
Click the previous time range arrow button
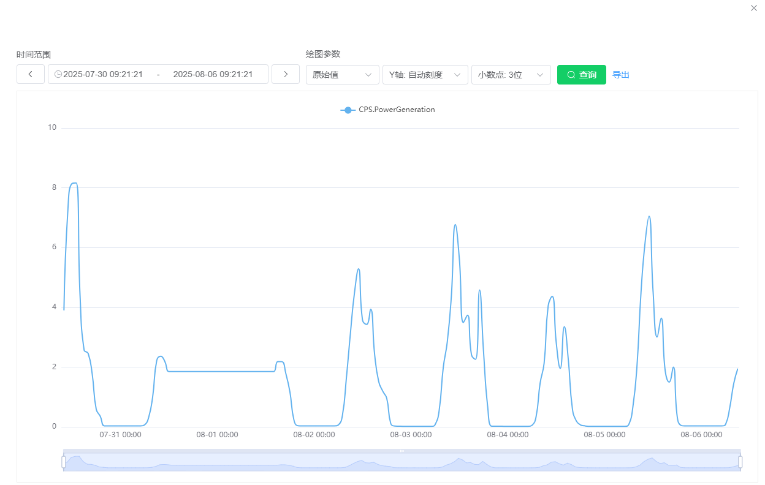point(31,74)
